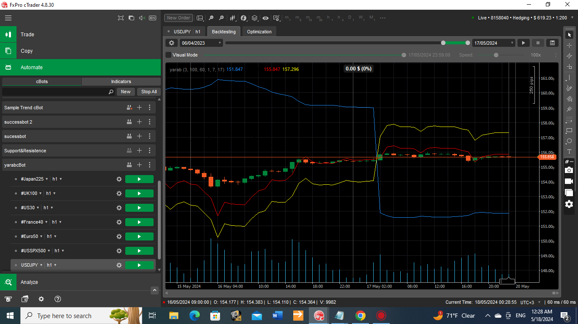Select the crosshair drawing tool

tap(569, 45)
